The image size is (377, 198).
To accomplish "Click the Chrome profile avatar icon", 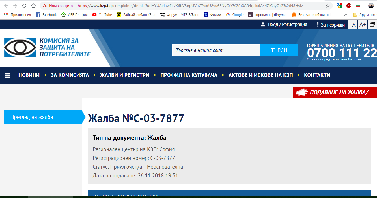I will 371,6.
